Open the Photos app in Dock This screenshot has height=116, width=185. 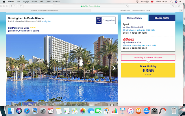(83, 111)
